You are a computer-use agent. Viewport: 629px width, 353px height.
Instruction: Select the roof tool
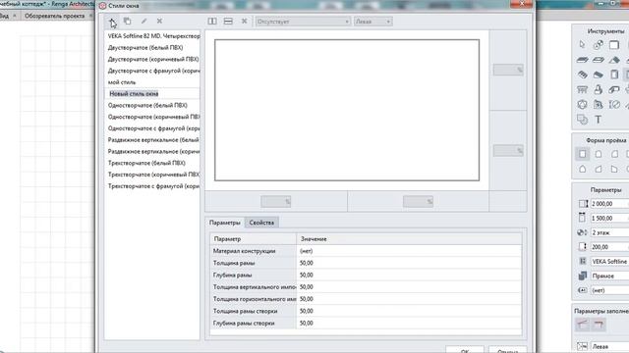(614, 60)
